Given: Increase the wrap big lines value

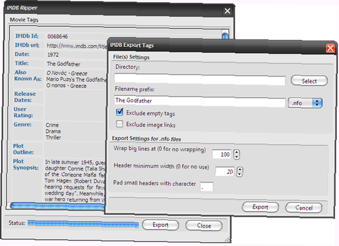Looking at the screenshot, I should point(237,152).
